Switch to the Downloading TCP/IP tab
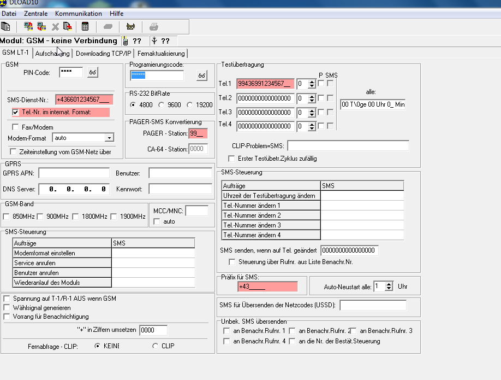 (103, 54)
